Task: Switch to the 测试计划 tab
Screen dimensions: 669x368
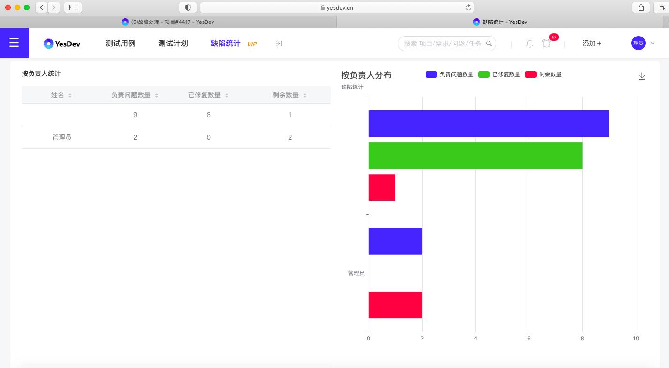Action: click(173, 43)
